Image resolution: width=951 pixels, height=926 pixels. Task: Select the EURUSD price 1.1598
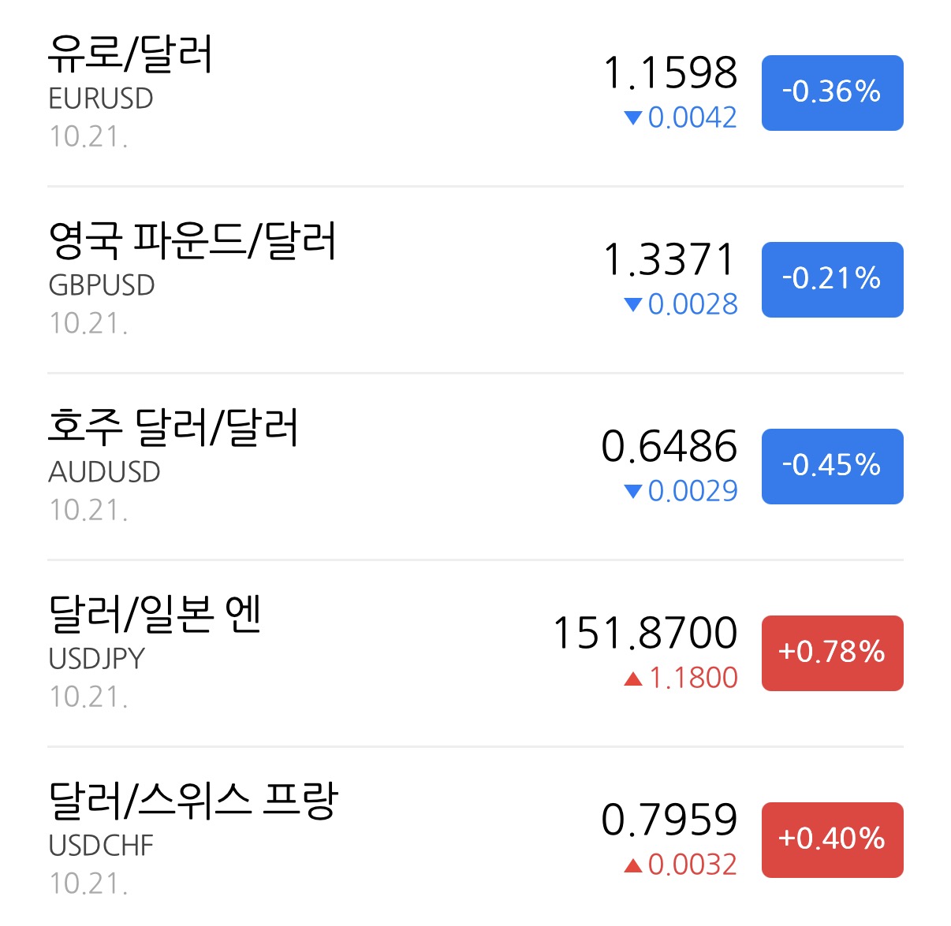coord(670,73)
